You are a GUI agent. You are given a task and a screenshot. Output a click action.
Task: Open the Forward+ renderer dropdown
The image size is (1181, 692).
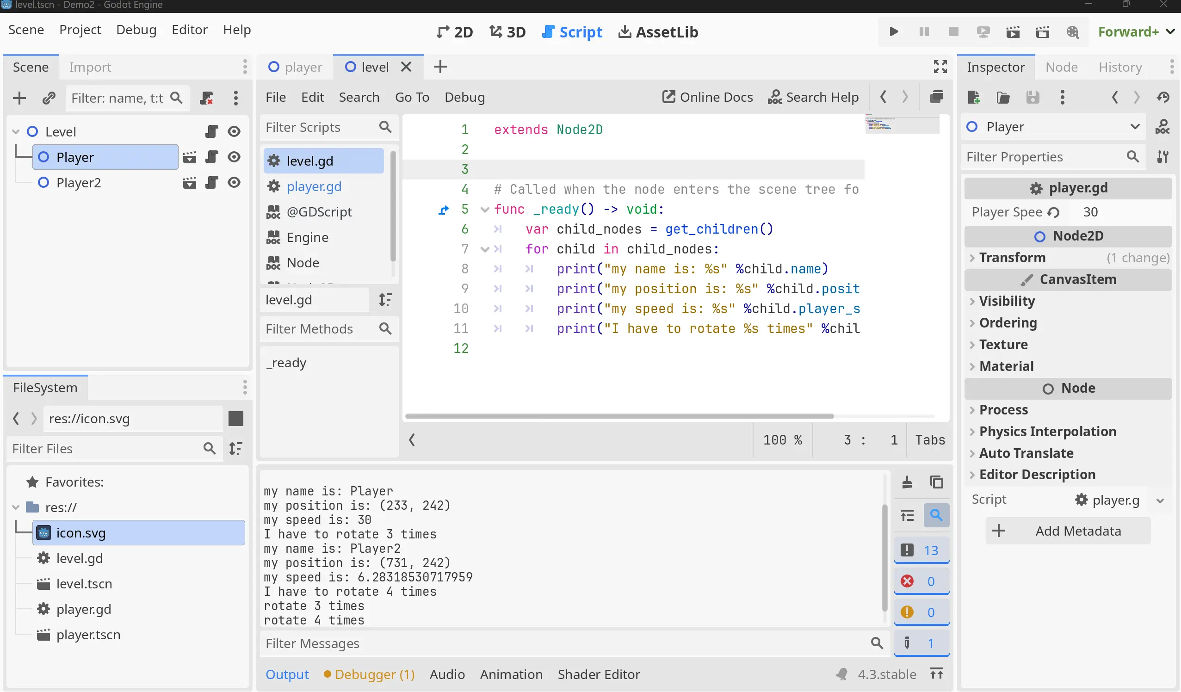coord(1136,32)
